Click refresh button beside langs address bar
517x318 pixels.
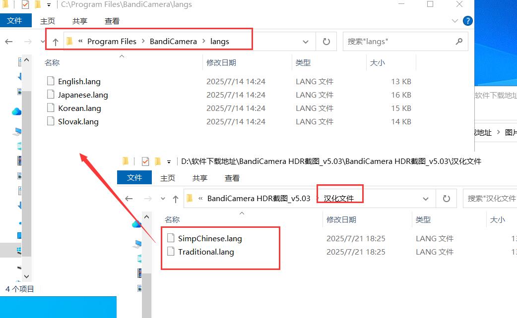[x=326, y=42]
